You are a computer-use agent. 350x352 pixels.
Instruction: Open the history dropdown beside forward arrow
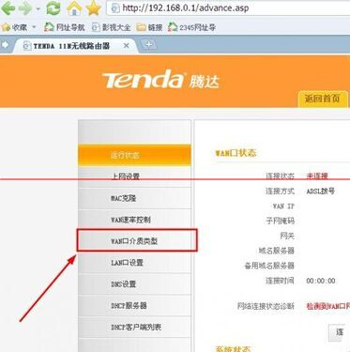(38, 8)
